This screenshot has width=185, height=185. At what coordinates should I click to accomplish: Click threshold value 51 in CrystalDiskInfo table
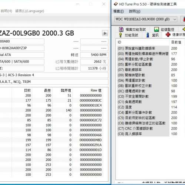[70, 95]
